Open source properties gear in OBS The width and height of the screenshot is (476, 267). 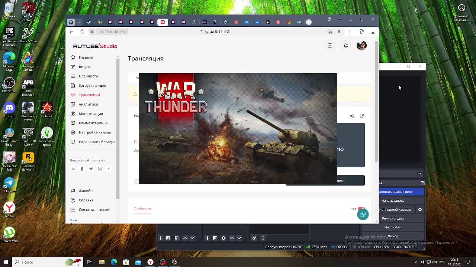(223, 238)
